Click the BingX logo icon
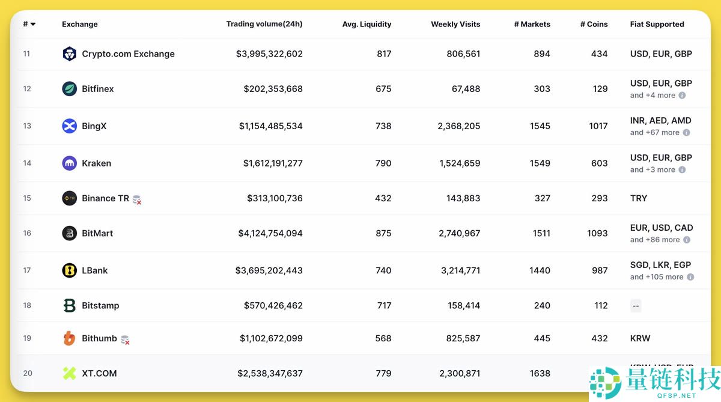This screenshot has height=402, width=721. point(69,126)
